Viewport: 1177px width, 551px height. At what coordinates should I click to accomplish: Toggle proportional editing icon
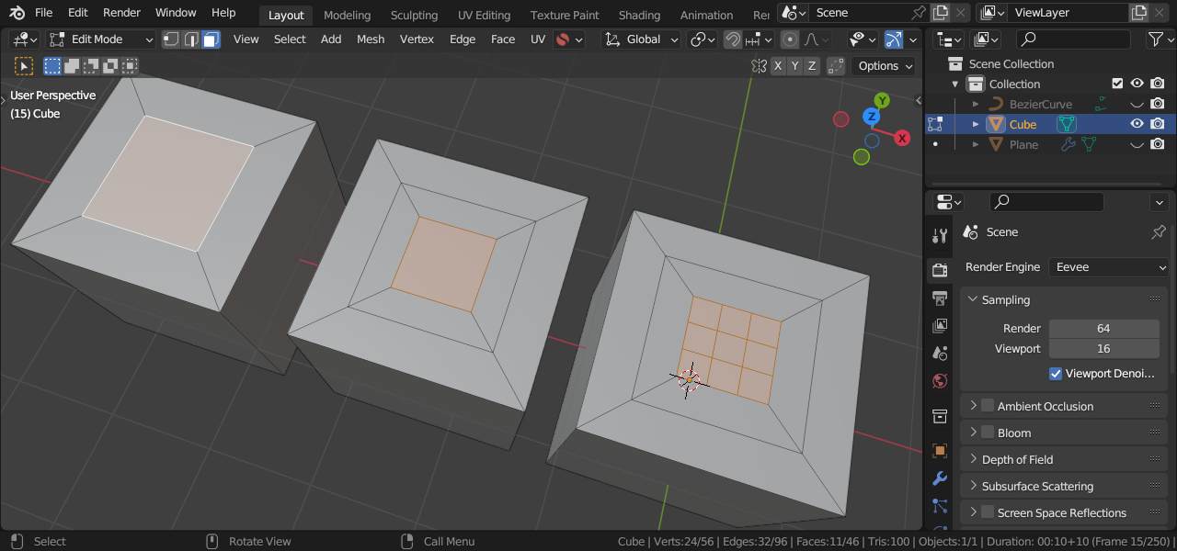tap(790, 39)
